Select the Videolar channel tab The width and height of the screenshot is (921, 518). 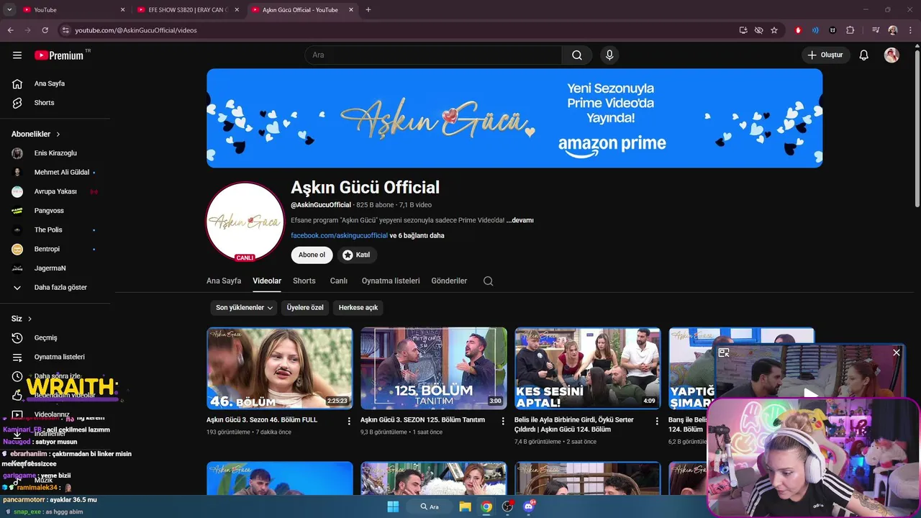(x=267, y=281)
